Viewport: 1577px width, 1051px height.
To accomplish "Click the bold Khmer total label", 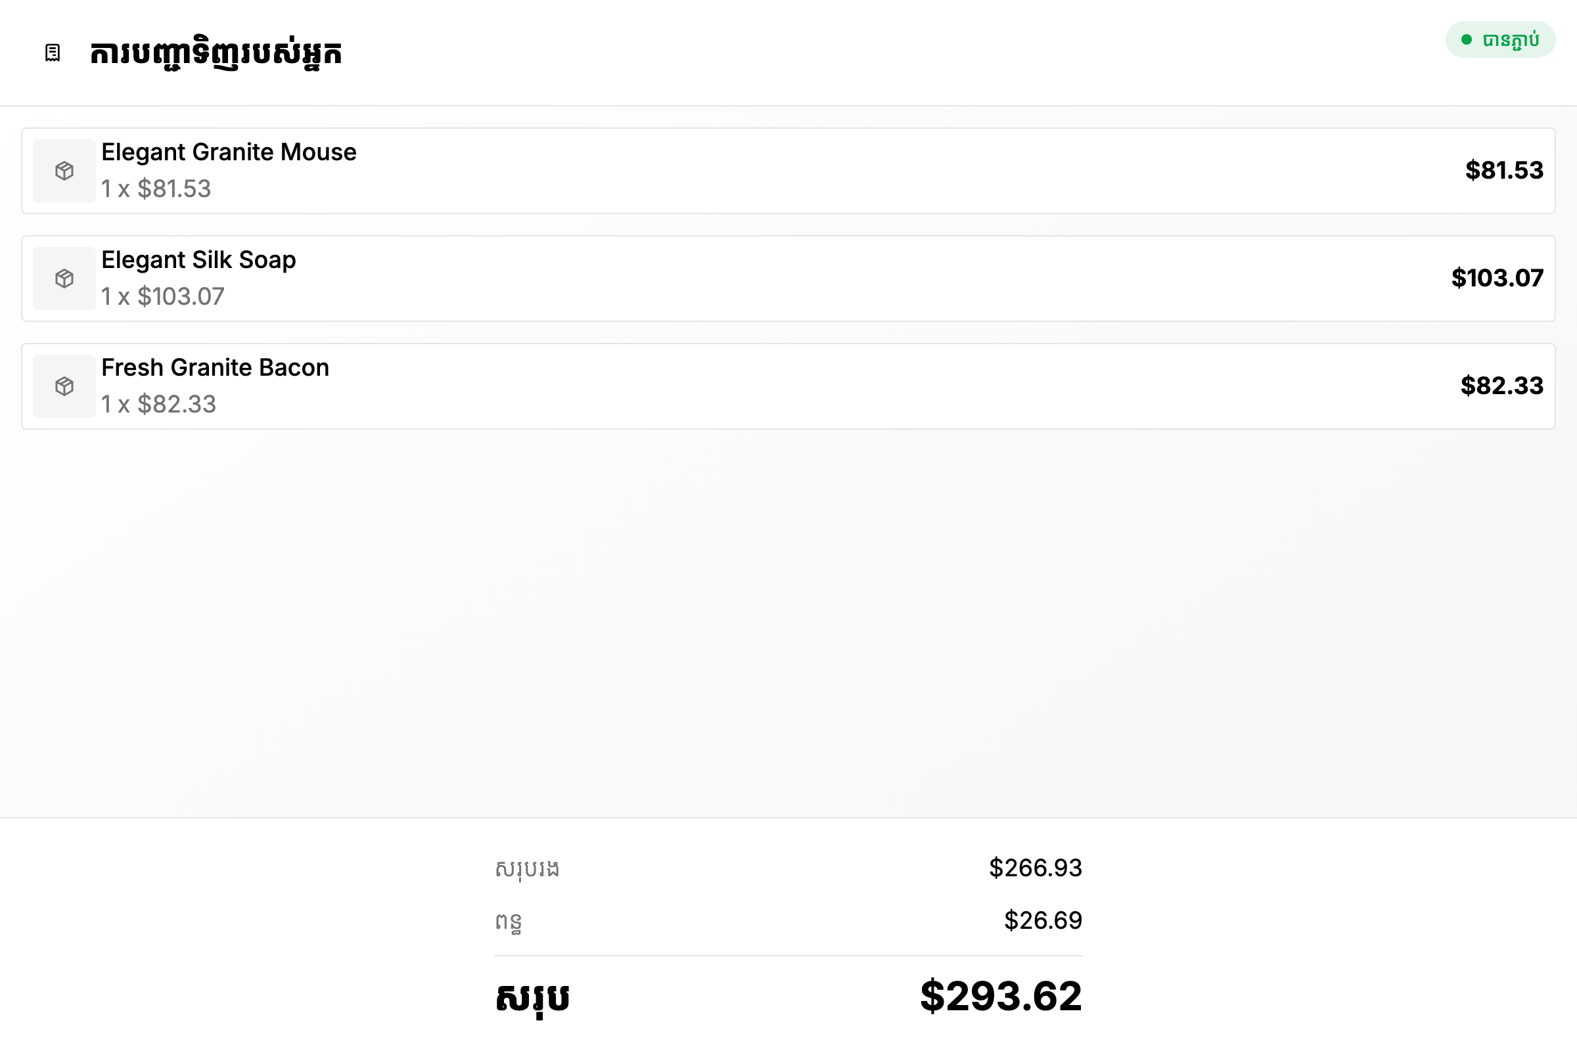I will [x=532, y=998].
